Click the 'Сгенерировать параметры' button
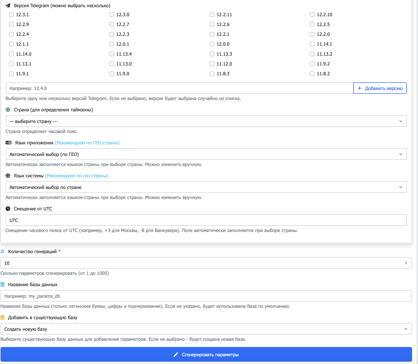Screen dimensions: 418x364 tap(206, 355)
